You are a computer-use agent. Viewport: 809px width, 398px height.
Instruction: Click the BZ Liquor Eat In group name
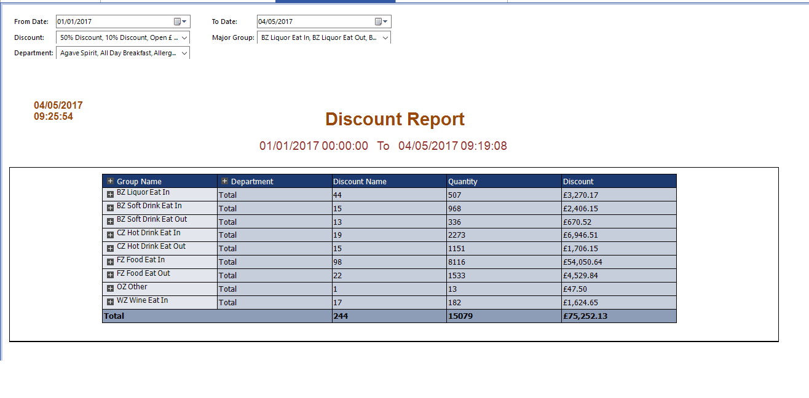143,192
